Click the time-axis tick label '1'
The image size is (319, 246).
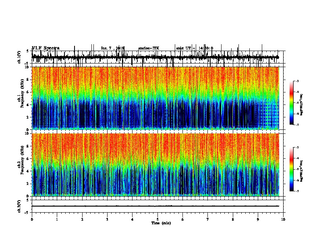click(x=57, y=219)
